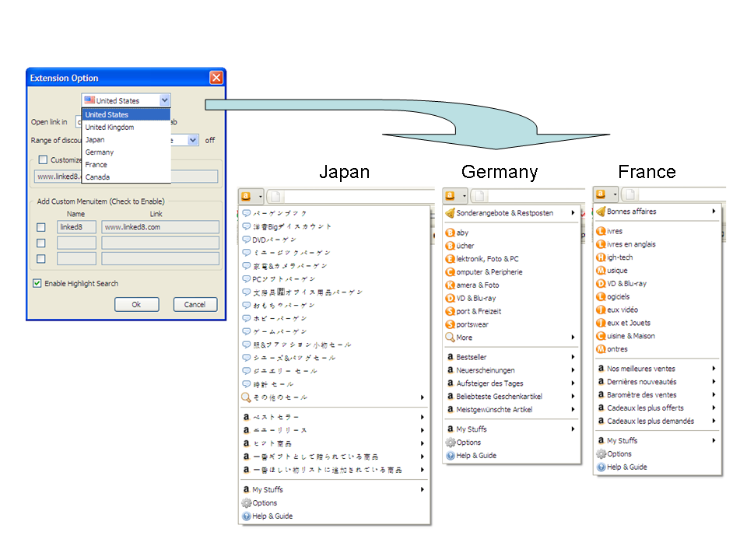This screenshot has height=560, width=747.
Task: Click the Options gear icon in Germany menu
Action: click(450, 443)
